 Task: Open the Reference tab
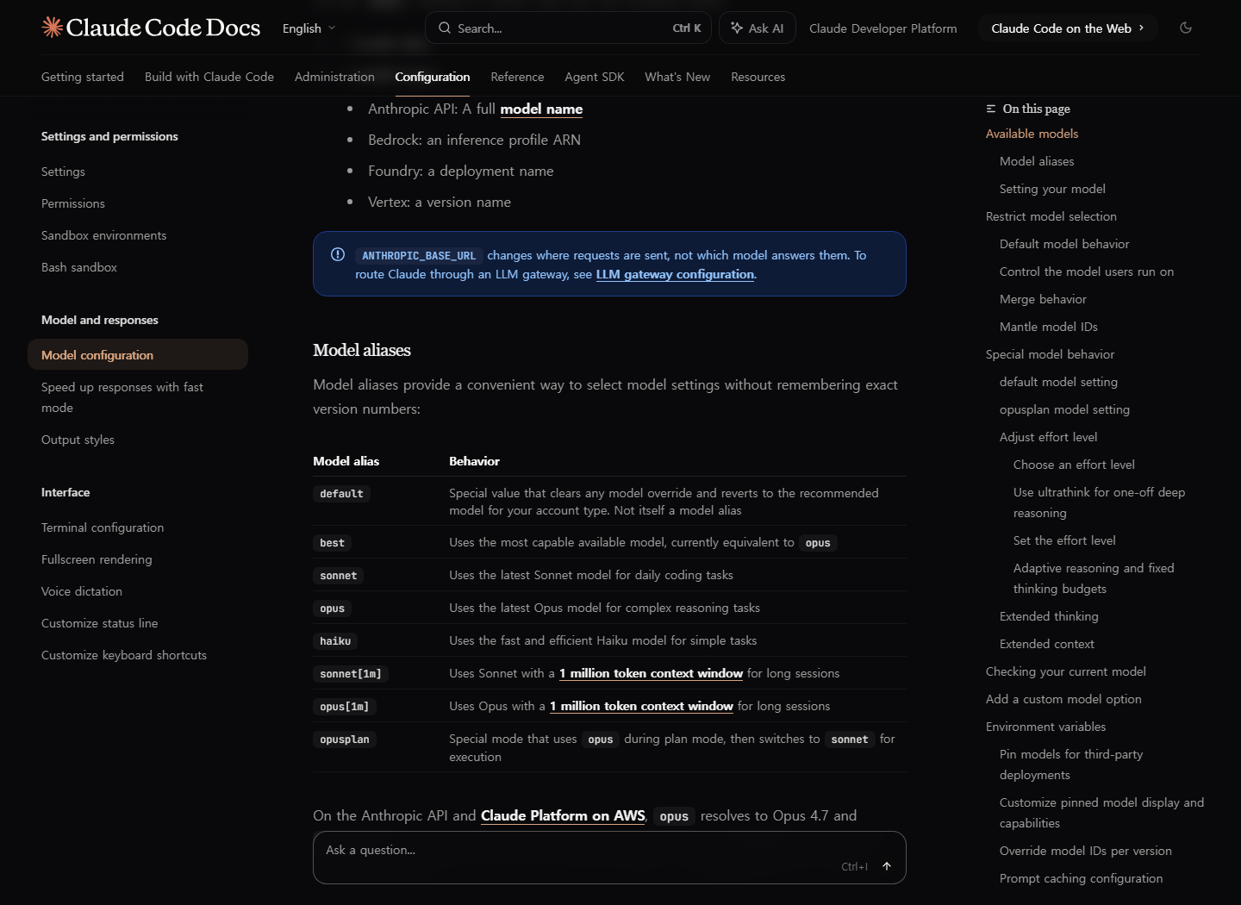point(517,77)
